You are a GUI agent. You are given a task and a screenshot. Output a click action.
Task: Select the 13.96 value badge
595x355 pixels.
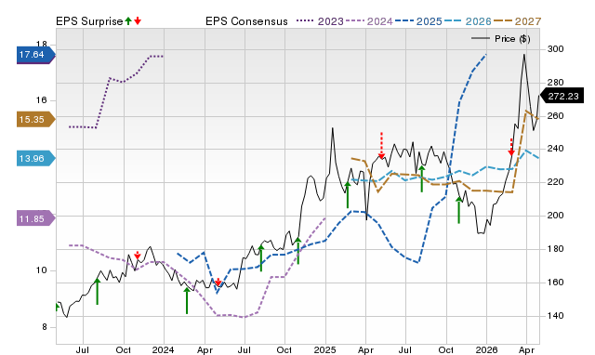coord(36,158)
